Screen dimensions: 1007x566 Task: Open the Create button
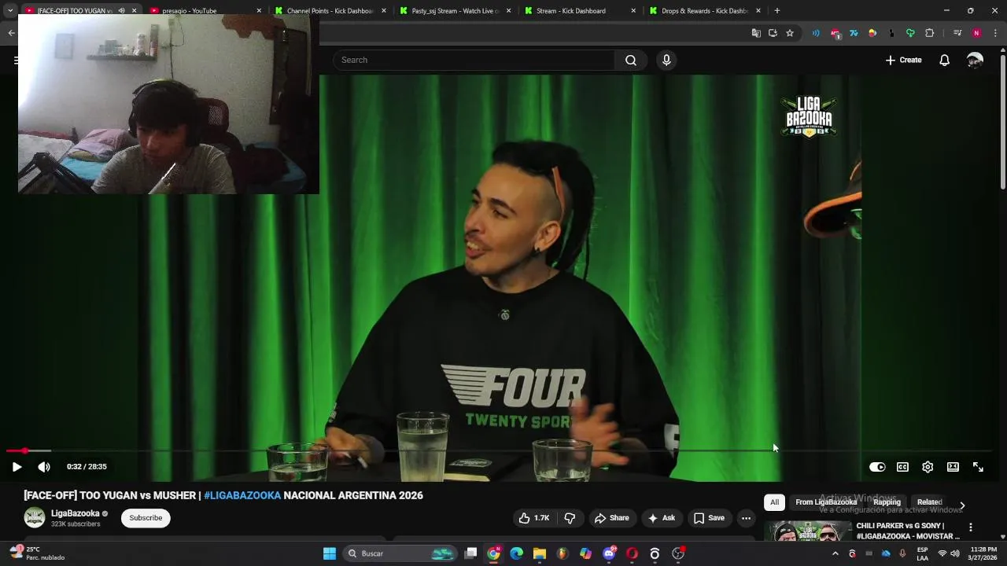coord(903,60)
